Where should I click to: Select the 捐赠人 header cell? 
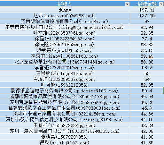click(65, 4)
